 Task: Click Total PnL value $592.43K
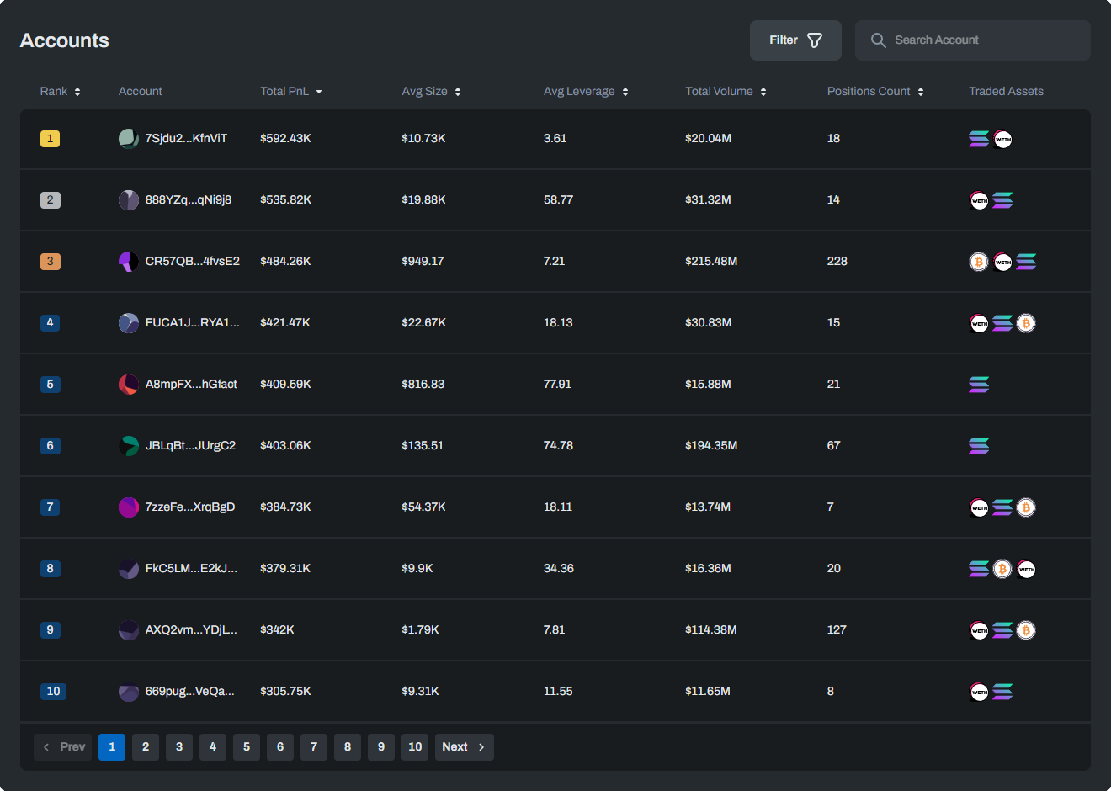coord(285,138)
